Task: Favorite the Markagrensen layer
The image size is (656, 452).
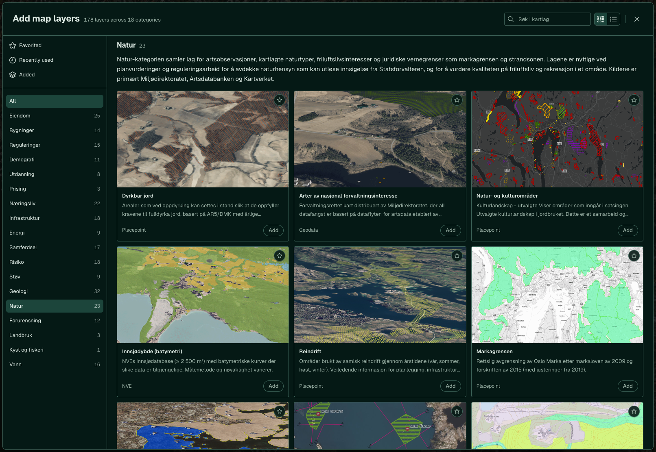Action: point(634,256)
